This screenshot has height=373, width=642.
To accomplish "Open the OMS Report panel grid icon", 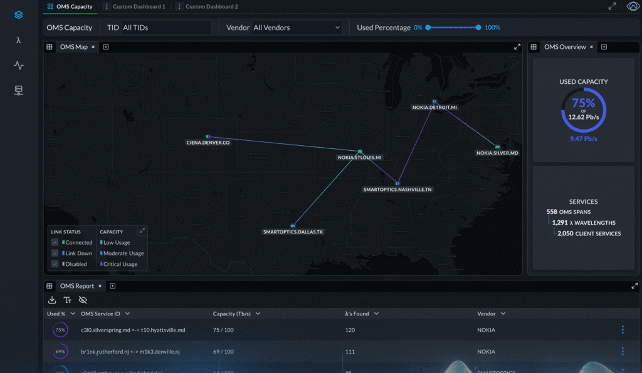I will [50, 286].
